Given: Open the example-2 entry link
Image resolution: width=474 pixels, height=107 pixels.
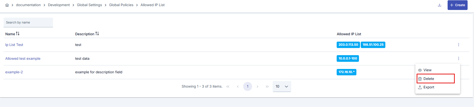Looking at the screenshot, I should pyautogui.click(x=14, y=72).
